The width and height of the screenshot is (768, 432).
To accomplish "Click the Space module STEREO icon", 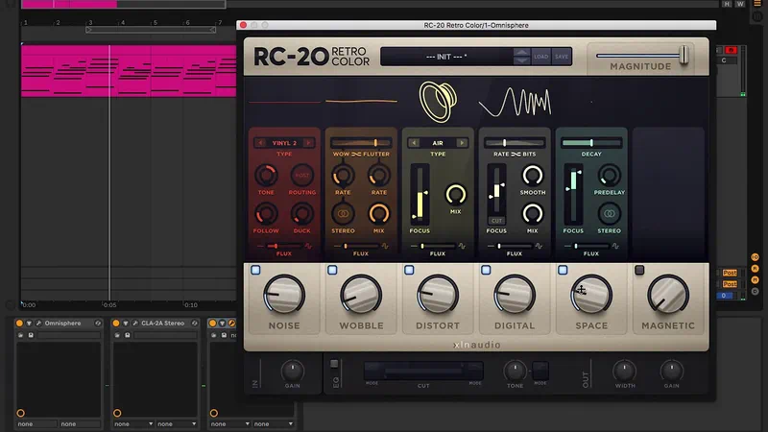I will tap(609, 213).
